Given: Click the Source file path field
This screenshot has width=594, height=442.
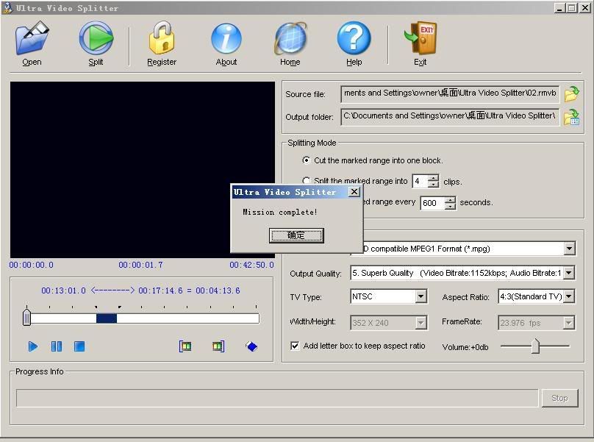Looking at the screenshot, I should 450,93.
